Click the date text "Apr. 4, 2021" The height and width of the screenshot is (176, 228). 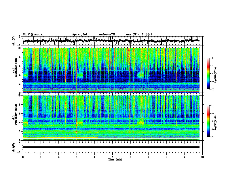pos(80,35)
